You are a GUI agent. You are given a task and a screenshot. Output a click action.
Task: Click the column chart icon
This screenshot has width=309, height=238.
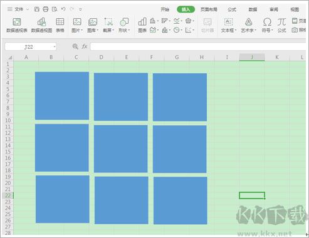153,21
